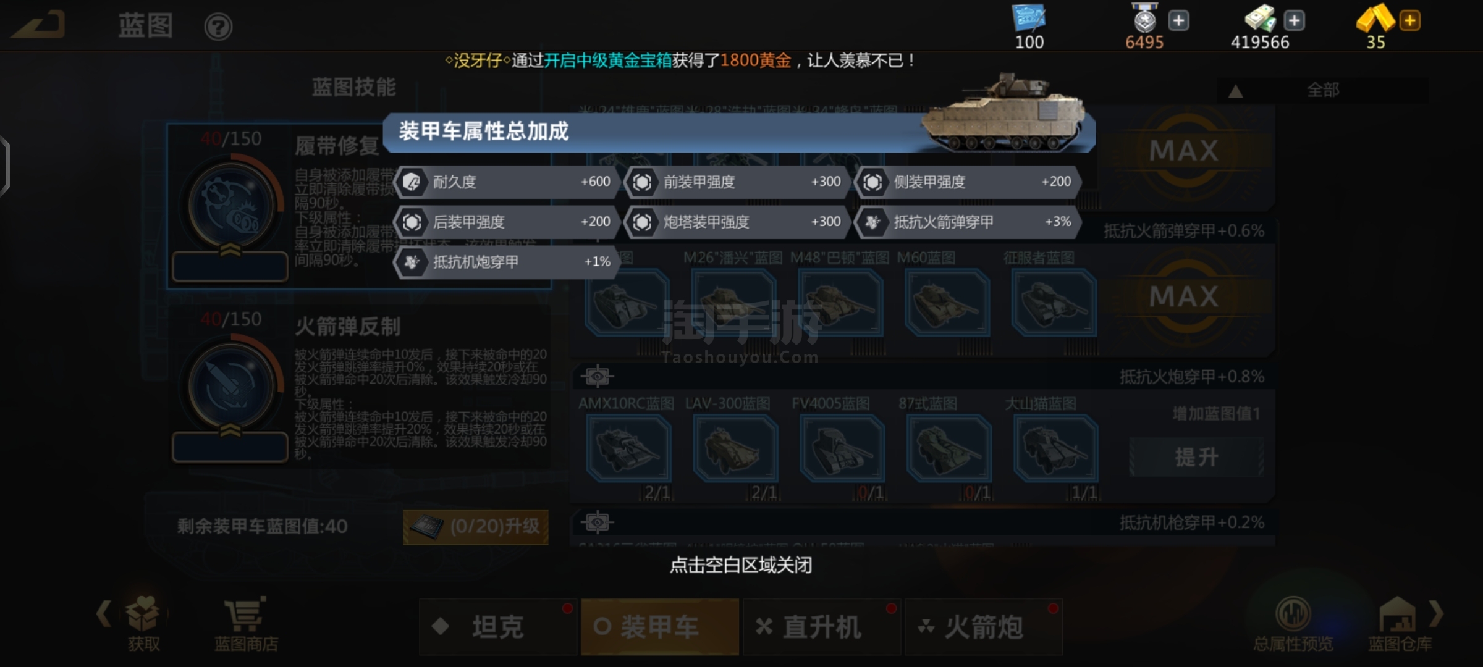Image resolution: width=1483 pixels, height=667 pixels.
Task: Select the 履带修复 skill icon
Action: [232, 206]
